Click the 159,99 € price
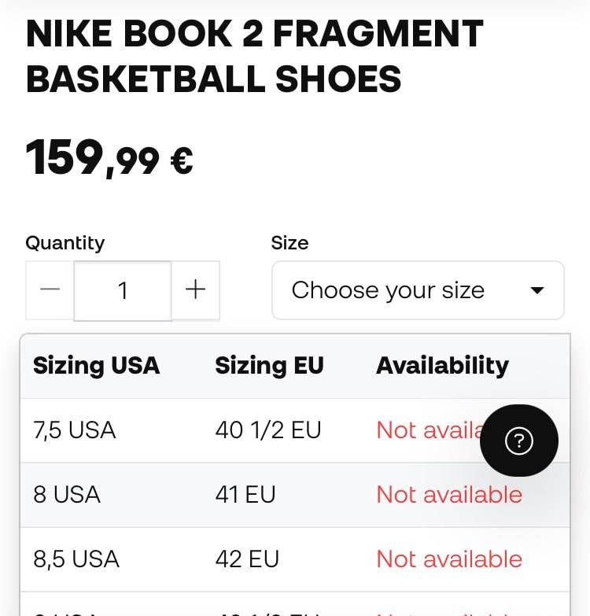Viewport: 590px width, 616px height. (109, 157)
